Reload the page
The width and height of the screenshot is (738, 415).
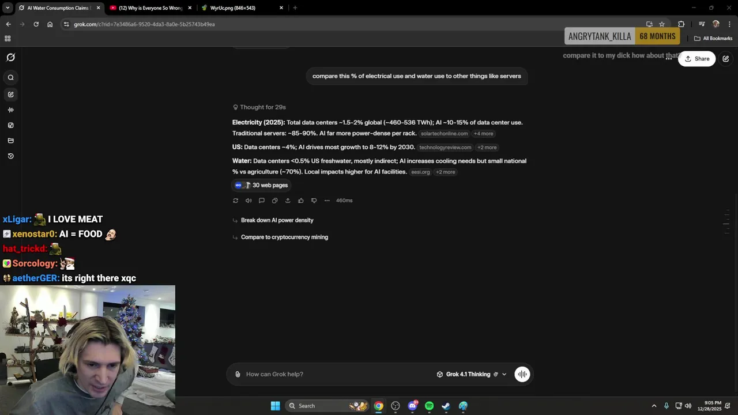(36, 24)
